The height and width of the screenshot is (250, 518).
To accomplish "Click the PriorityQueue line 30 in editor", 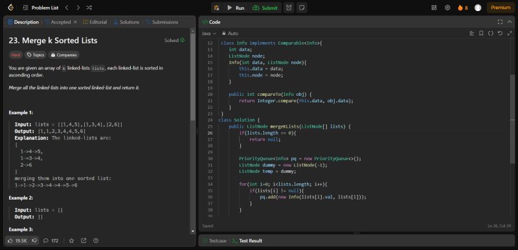I will pos(300,159).
